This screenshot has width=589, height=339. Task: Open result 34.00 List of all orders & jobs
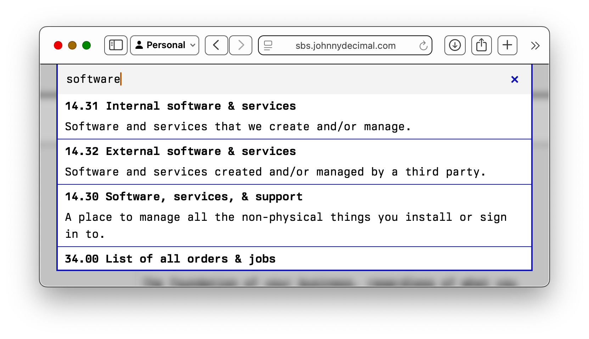tap(294, 259)
